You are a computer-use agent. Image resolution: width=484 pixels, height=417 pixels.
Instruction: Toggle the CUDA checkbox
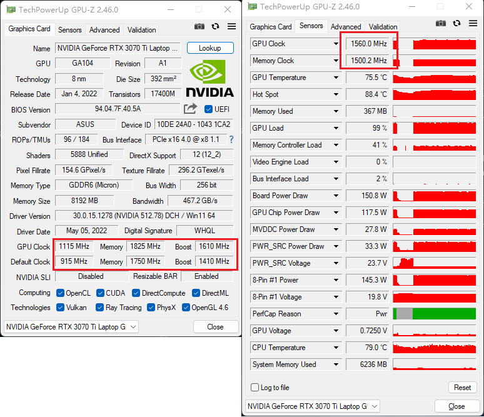point(100,293)
